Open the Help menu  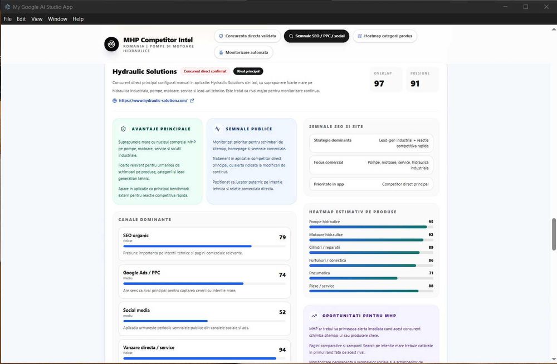78,19
